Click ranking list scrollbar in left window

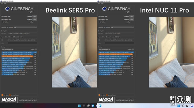(39, 54)
